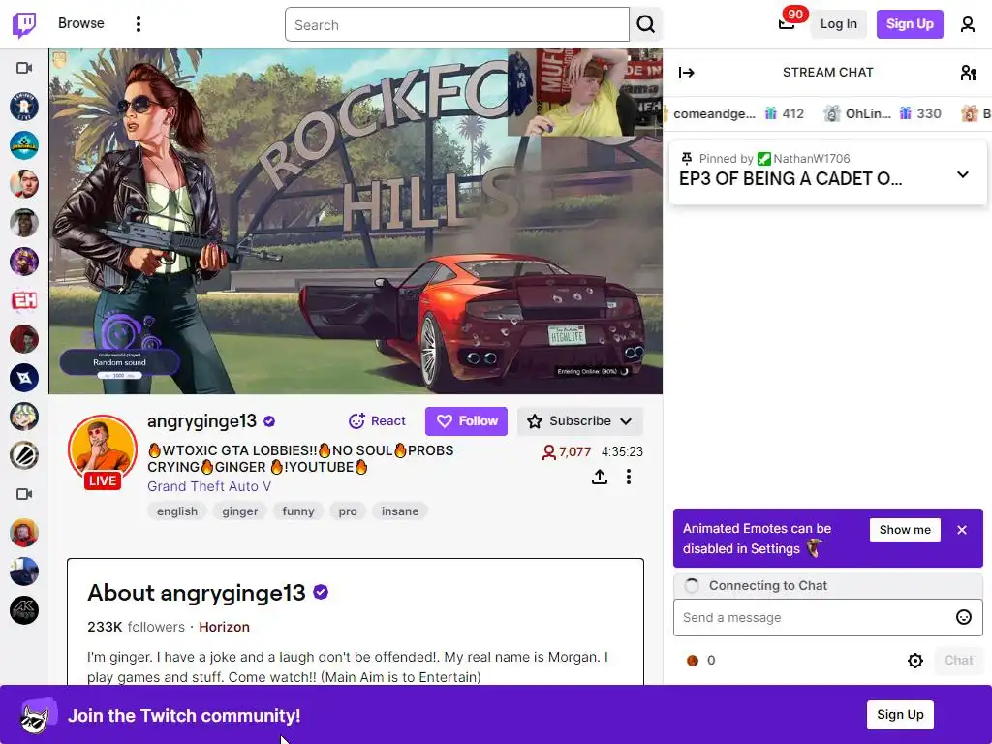
Task: Open the Subscribe dropdown
Action: click(x=580, y=421)
